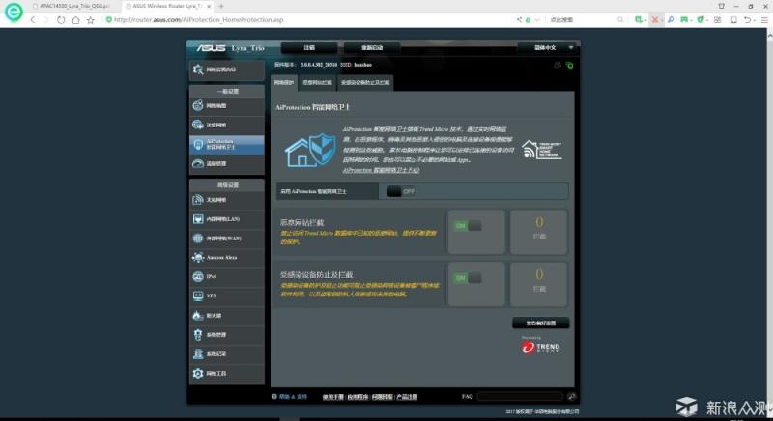Open IPv6 settings in the sidebar
Screen dimensions: 773x421
tap(227, 276)
